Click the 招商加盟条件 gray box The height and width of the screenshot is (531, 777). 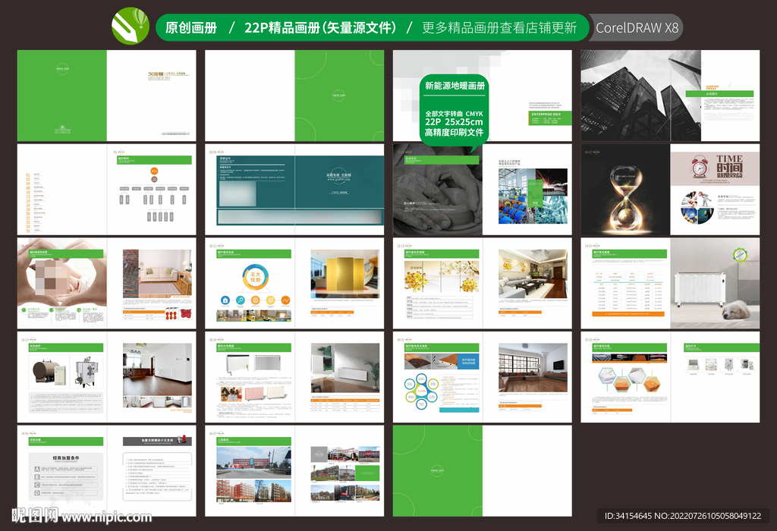66,476
